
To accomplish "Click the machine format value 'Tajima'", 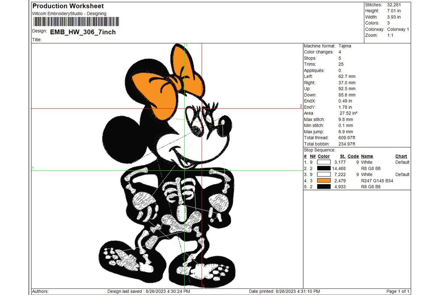I will [x=345, y=46].
